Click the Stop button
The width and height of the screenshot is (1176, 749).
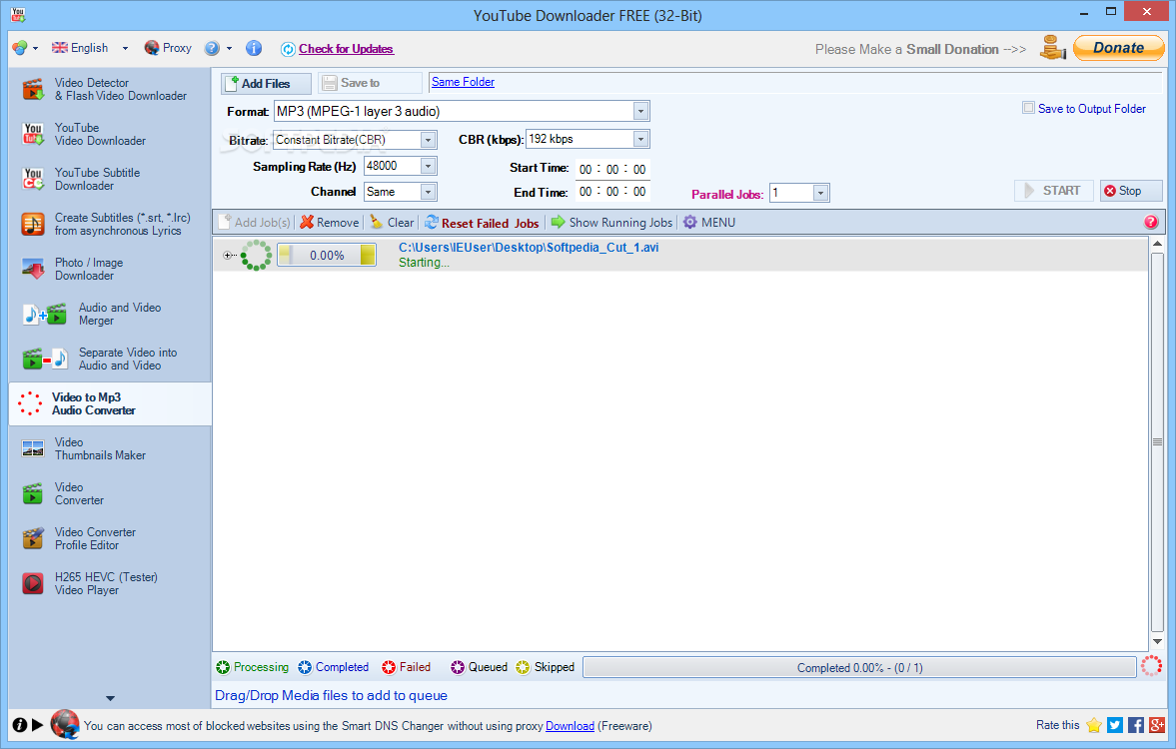pos(1131,191)
